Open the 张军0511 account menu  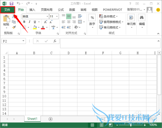click(x=136, y=10)
